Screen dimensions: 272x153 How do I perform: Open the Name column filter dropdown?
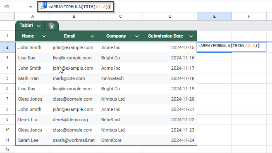pos(44,36)
